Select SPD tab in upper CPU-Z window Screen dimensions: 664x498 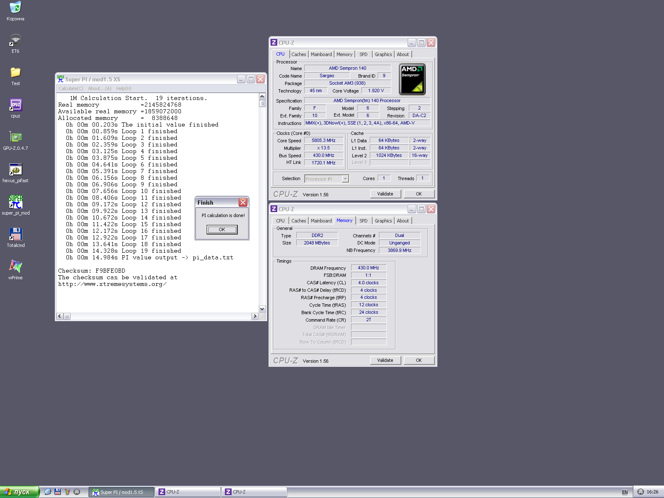point(364,54)
